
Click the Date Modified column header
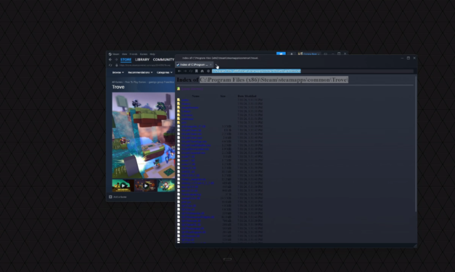click(x=247, y=96)
